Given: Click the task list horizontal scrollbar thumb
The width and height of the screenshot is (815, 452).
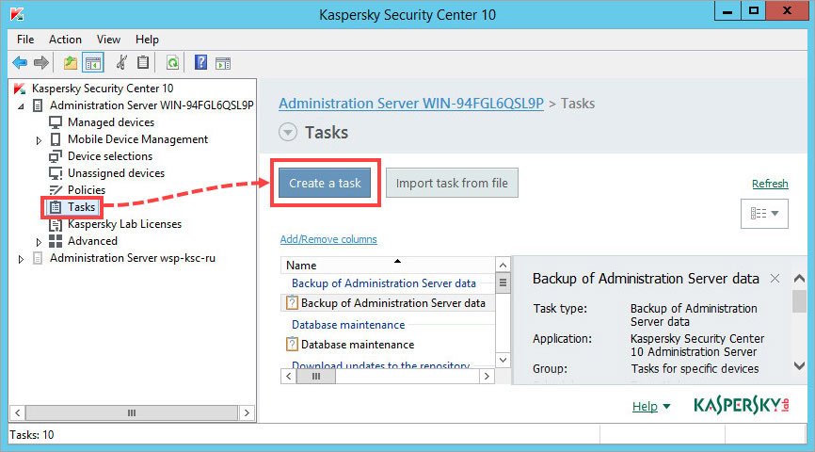Looking at the screenshot, I should point(316,376).
